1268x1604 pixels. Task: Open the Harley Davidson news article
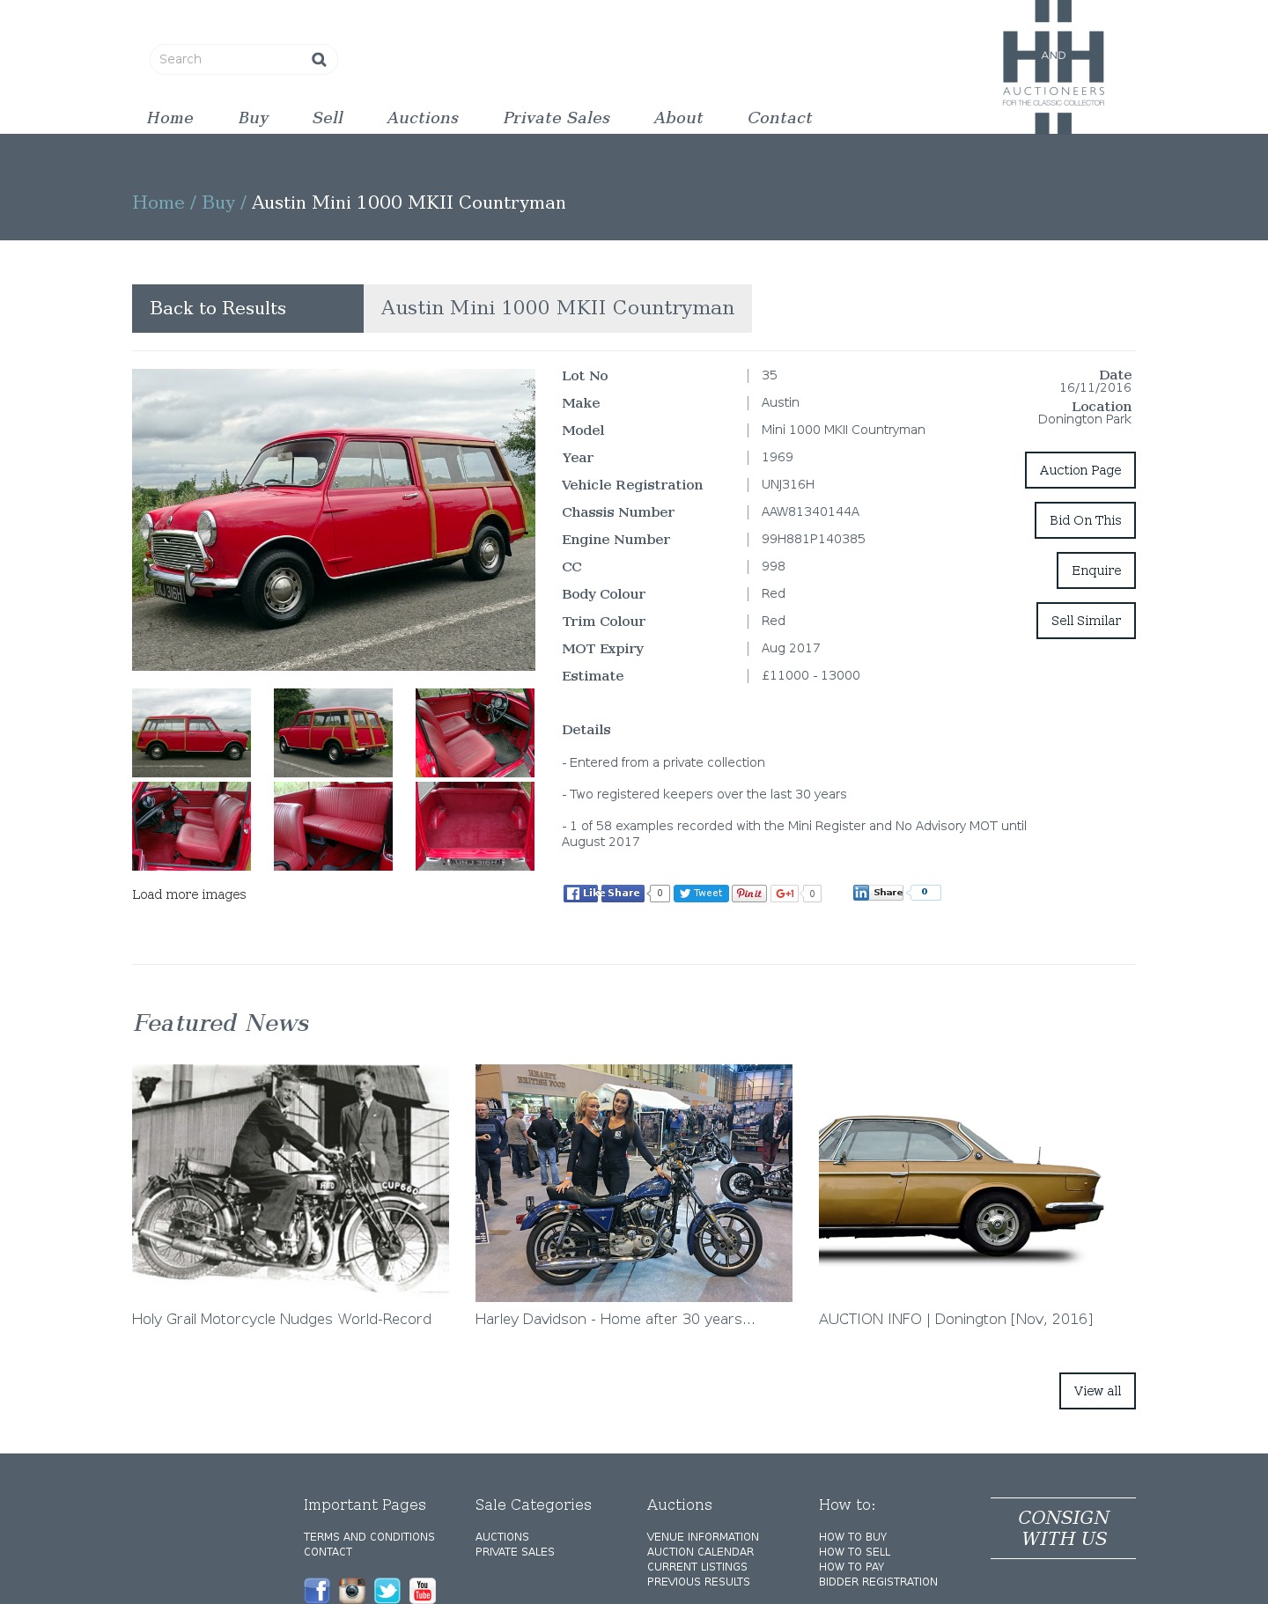(x=634, y=1196)
